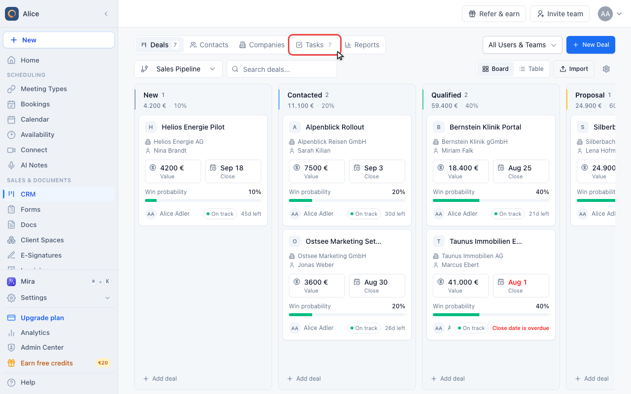This screenshot has height=394, width=631.
Task: Open Forms in the sidebar
Action: coord(59,209)
